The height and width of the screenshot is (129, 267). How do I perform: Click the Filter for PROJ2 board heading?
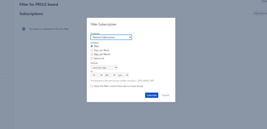point(39,5)
